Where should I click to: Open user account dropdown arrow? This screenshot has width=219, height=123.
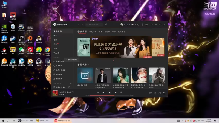tap(136, 25)
